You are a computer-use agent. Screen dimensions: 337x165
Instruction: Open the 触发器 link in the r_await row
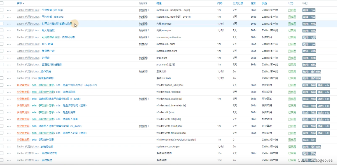click(143, 99)
